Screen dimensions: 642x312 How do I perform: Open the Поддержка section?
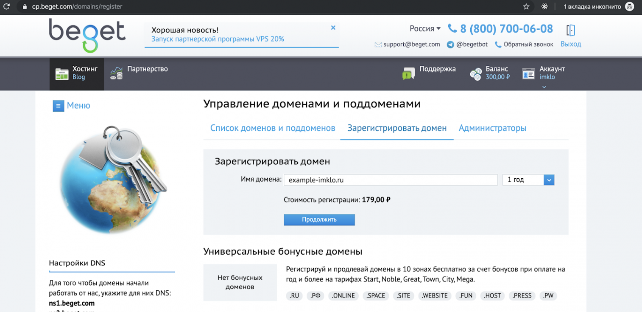click(438, 69)
